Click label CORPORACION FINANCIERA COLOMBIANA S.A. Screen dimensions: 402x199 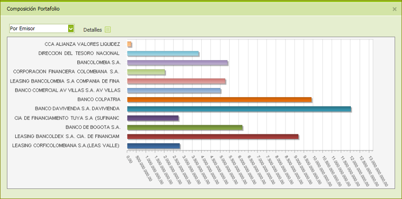point(66,72)
